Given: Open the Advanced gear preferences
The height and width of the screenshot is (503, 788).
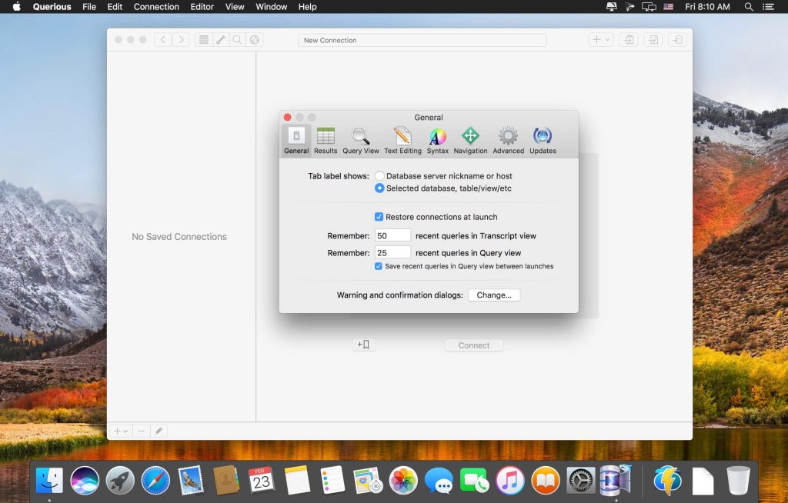Looking at the screenshot, I should tap(508, 141).
